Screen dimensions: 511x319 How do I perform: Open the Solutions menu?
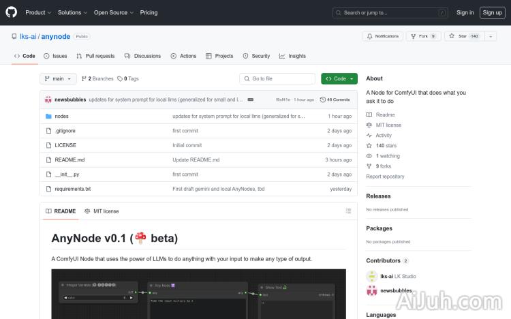(x=72, y=12)
